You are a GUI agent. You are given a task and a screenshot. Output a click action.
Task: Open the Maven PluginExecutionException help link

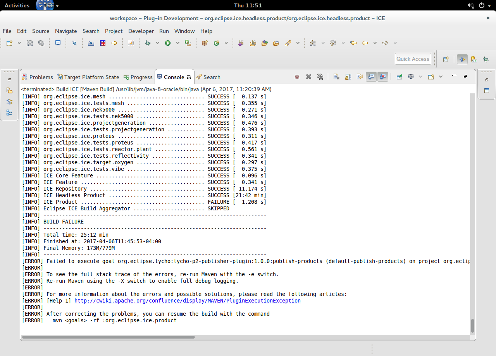(x=188, y=301)
